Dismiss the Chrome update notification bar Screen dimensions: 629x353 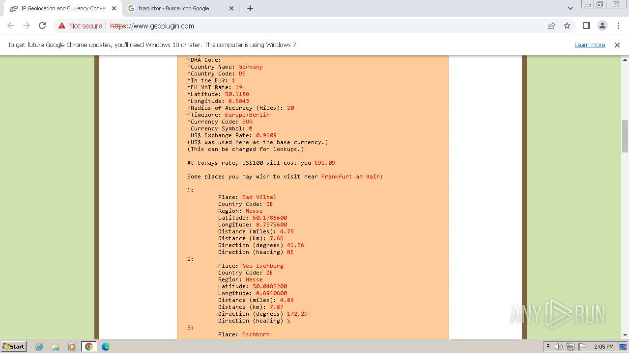617,45
